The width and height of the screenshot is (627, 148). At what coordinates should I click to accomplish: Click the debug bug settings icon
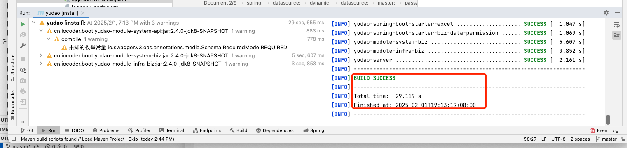pyautogui.click(x=23, y=91)
